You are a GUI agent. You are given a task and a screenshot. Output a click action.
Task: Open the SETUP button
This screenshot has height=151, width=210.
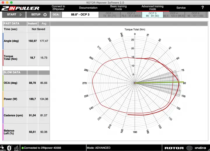click(38, 15)
